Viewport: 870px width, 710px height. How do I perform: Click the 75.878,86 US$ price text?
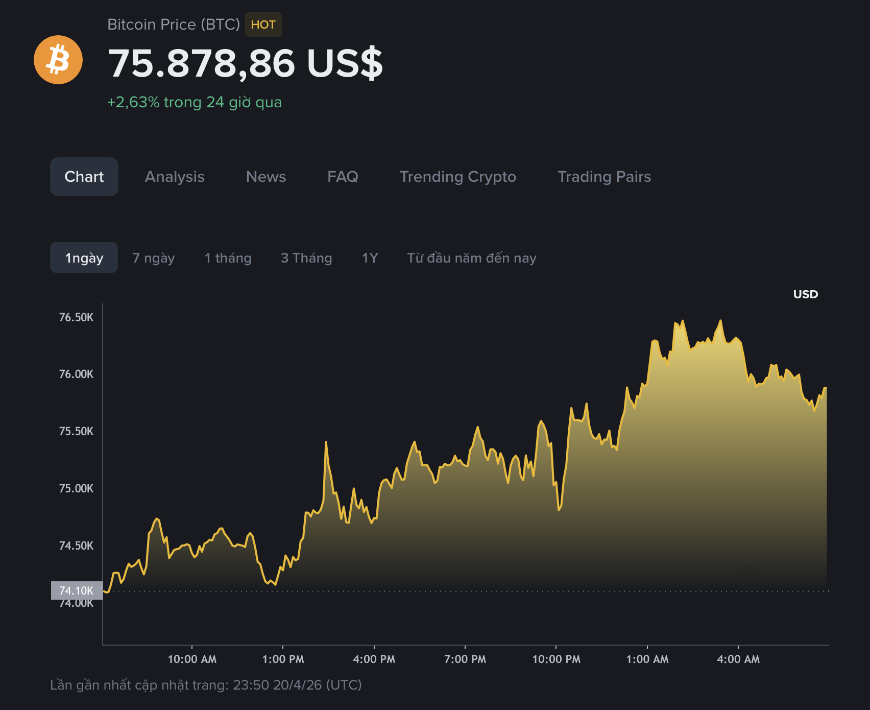coord(245,63)
